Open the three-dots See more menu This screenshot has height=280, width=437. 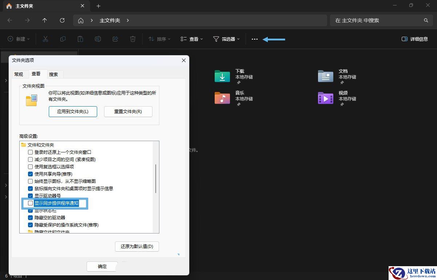(255, 39)
